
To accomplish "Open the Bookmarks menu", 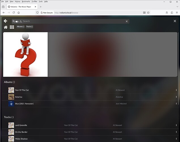I will pos(26,1).
